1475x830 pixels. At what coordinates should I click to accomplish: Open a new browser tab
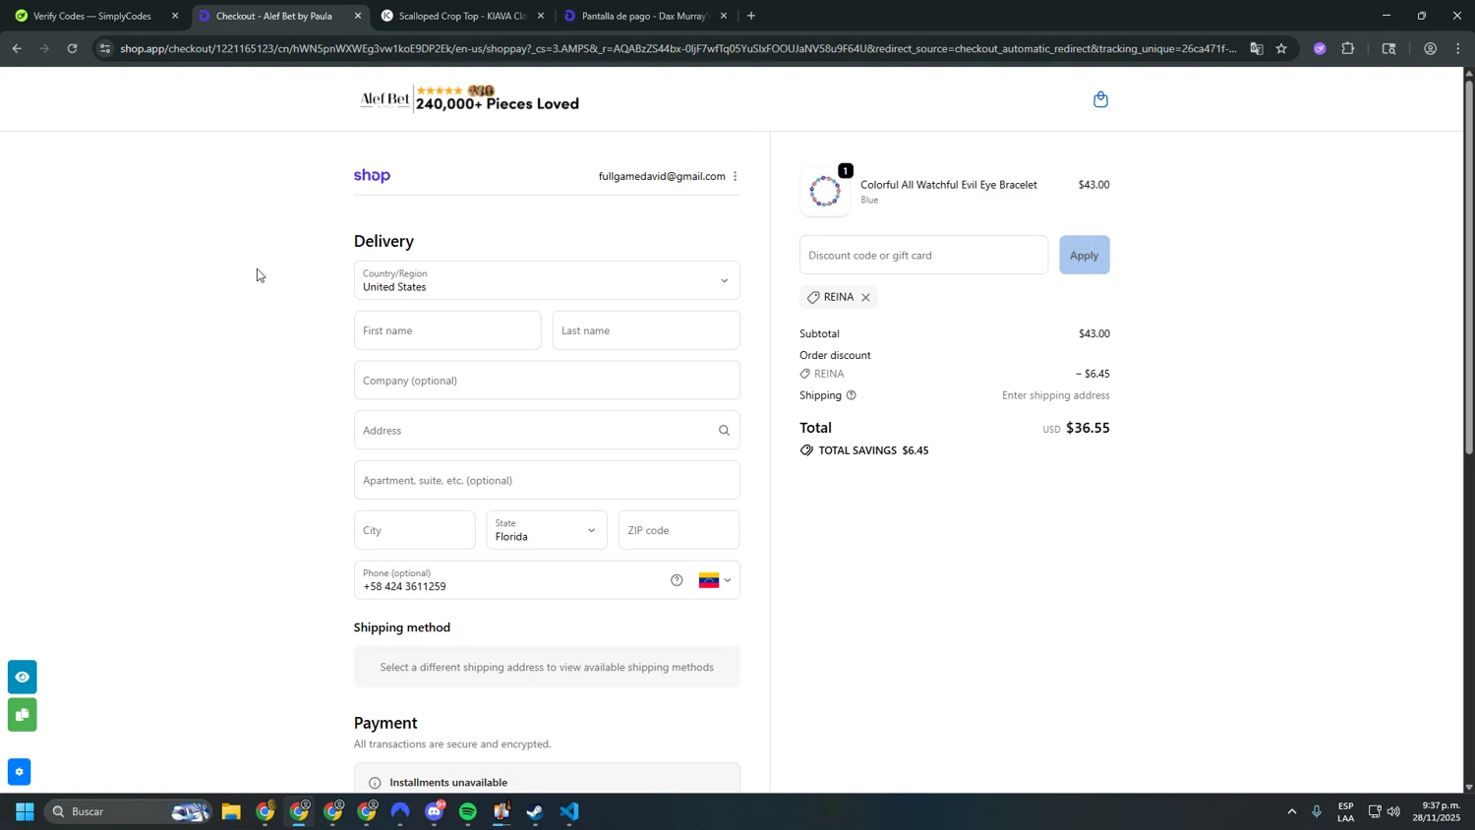(x=751, y=16)
